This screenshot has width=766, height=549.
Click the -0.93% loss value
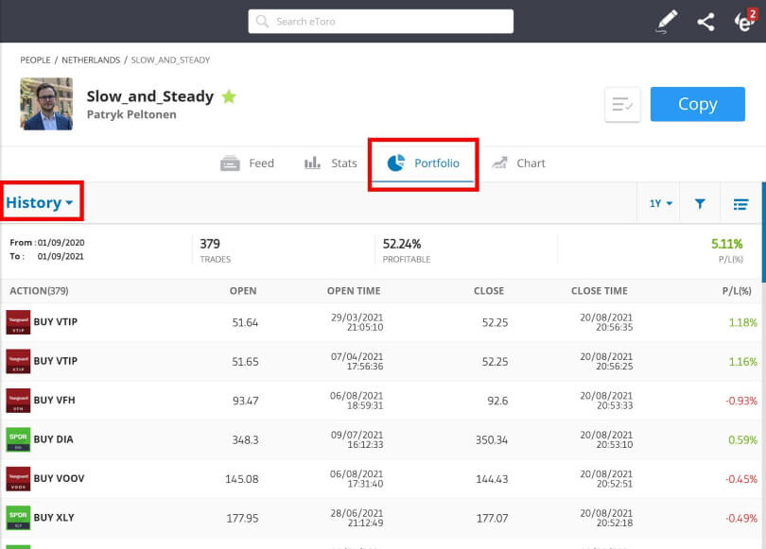[x=741, y=401]
